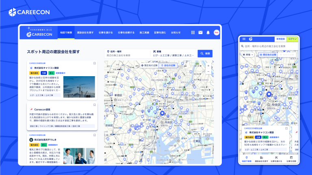Click the mobile card 絶賛募集中 link
The width and height of the screenshot is (312, 175).
click(x=274, y=137)
